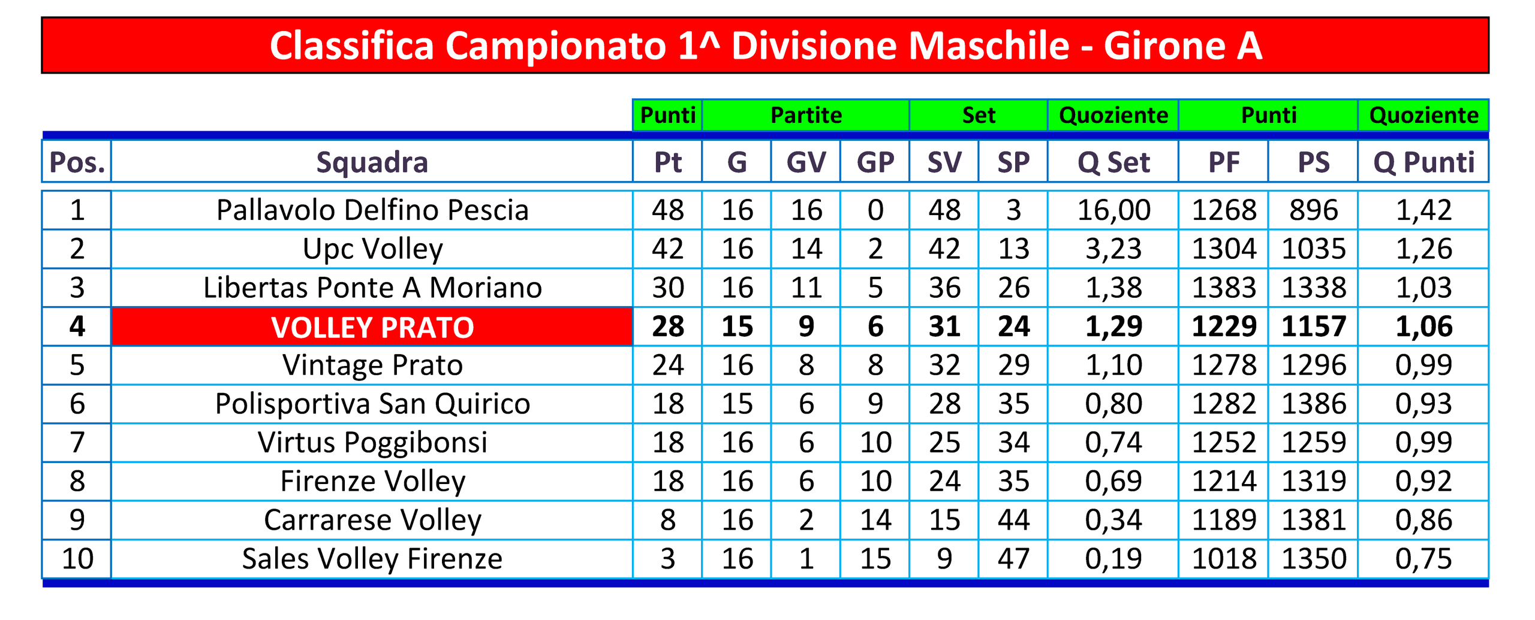Click the Firenze Volley team name
Image resolution: width=1535 pixels, height=620 pixels.
[372, 481]
